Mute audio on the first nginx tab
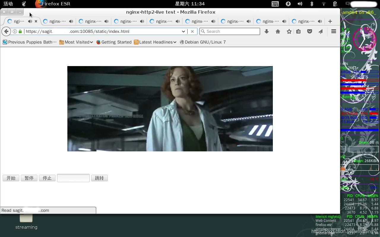This screenshot has width=380, height=237. (x=30, y=21)
